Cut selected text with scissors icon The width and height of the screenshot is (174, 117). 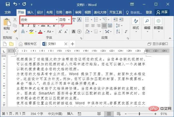click(x=15, y=20)
